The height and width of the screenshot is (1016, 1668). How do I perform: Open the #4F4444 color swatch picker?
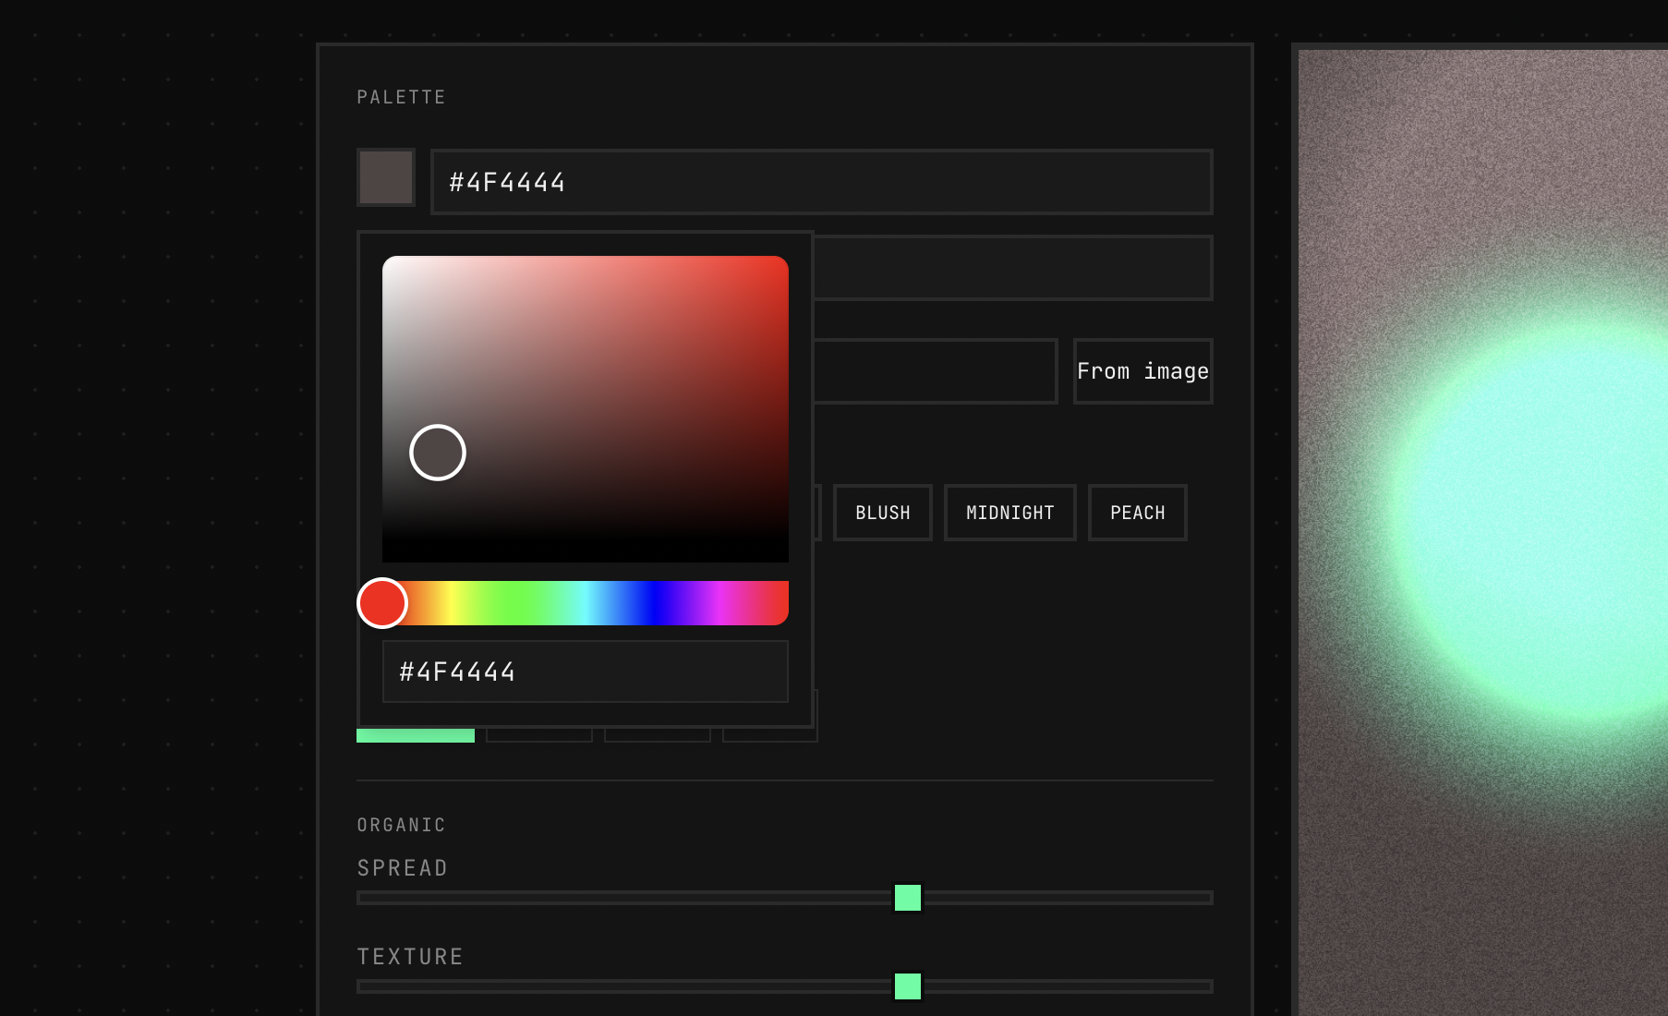tap(385, 177)
